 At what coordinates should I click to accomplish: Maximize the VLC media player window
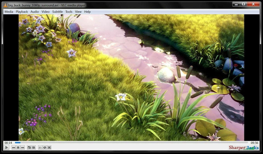(243, 4)
